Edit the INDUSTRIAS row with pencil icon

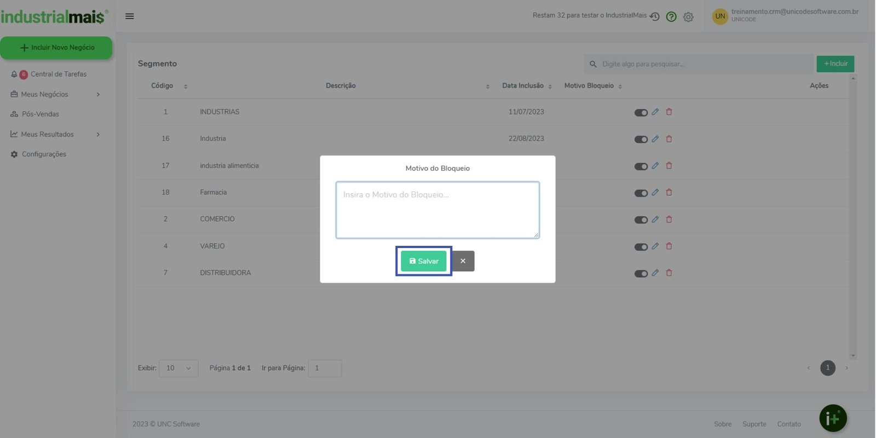click(x=655, y=112)
